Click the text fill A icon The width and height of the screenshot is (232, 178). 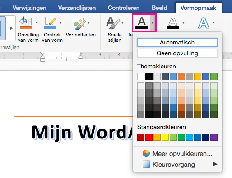tap(142, 23)
